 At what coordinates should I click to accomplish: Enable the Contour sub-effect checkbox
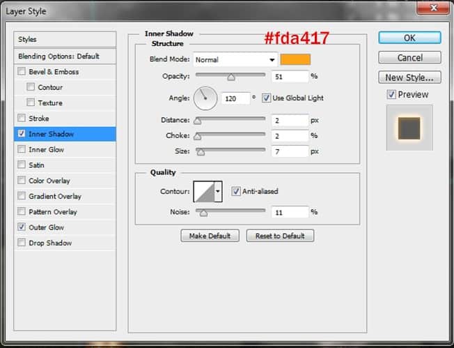[x=31, y=87]
